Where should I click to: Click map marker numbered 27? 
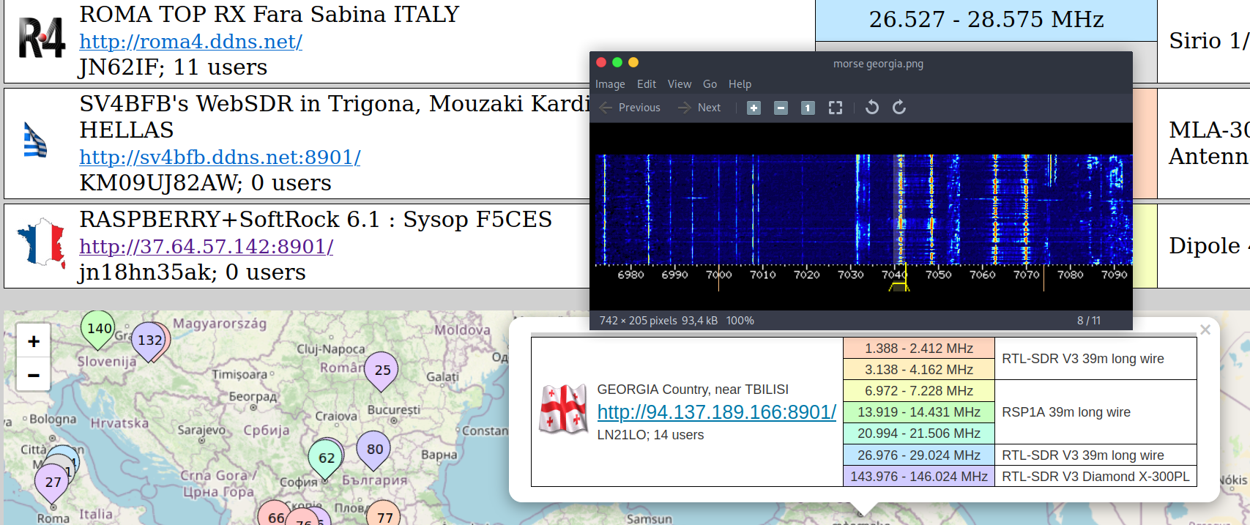click(x=53, y=482)
